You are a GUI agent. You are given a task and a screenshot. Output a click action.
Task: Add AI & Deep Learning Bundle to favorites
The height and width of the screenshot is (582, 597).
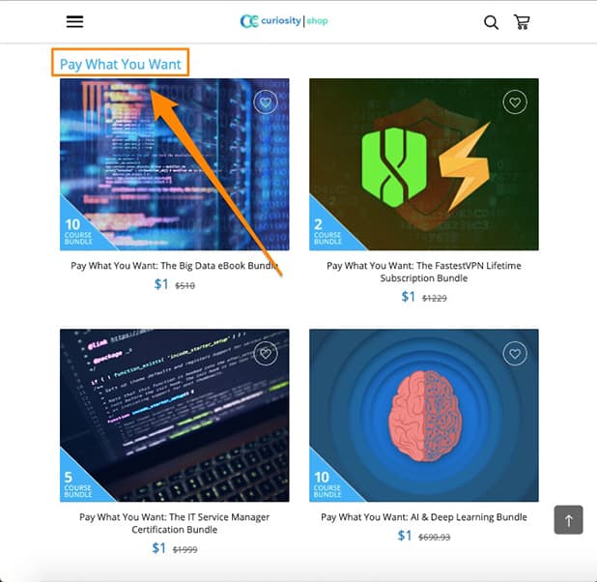pyautogui.click(x=515, y=354)
